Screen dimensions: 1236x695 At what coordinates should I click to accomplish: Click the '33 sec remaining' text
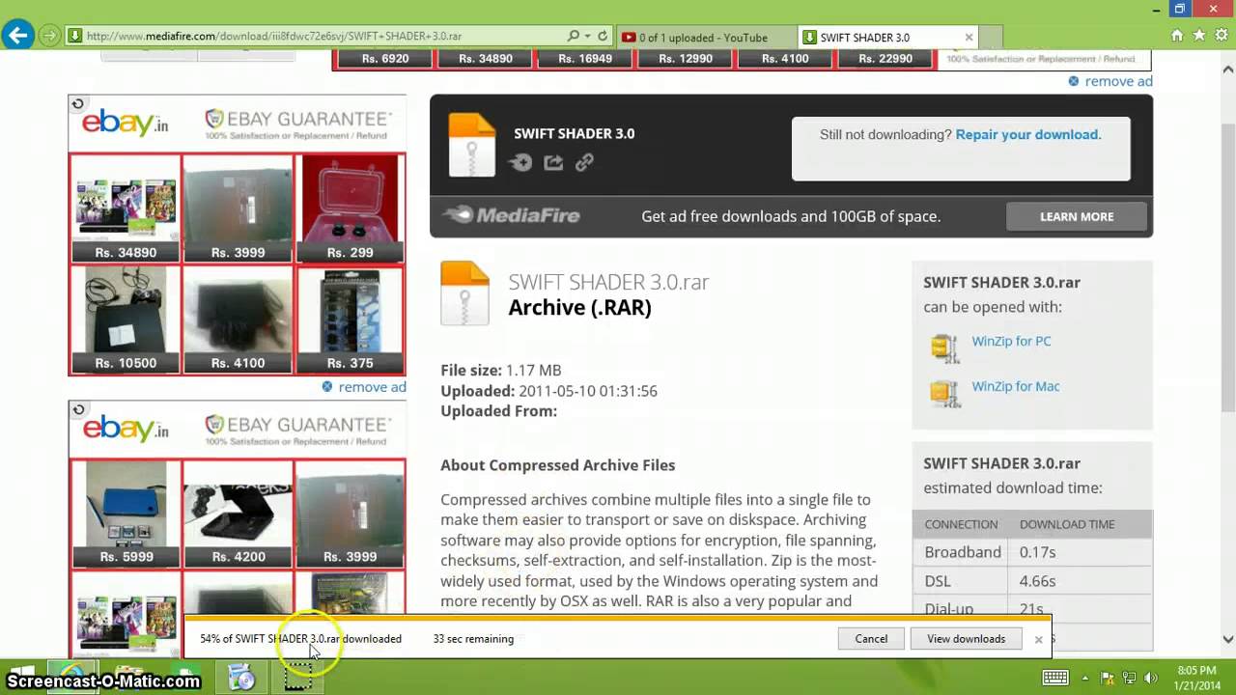point(473,639)
